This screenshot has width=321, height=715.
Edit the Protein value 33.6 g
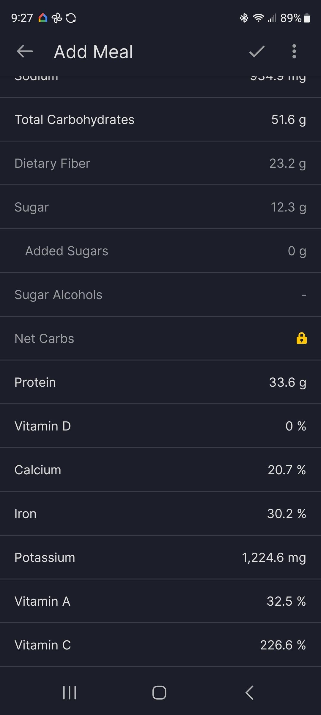point(287,383)
